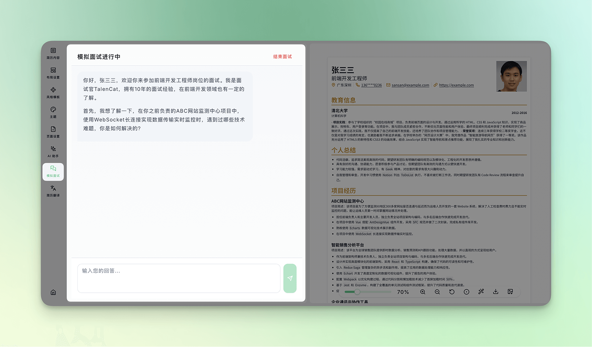Select 风格模板 style templates icon
This screenshot has width=592, height=347.
click(53, 92)
